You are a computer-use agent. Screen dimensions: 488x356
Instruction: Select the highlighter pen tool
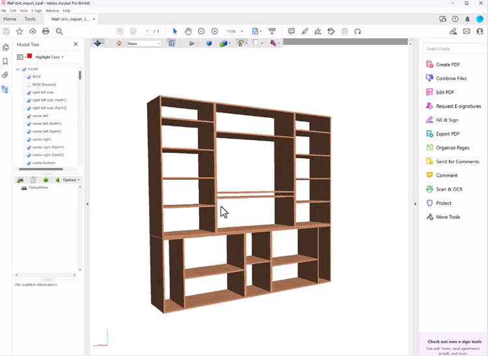click(305, 31)
